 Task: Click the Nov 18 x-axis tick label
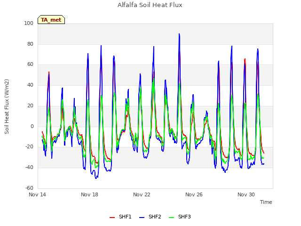coord(89,194)
